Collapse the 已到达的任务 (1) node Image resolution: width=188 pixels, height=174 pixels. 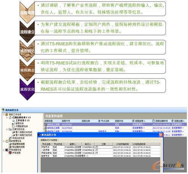pyautogui.click(x=7, y=118)
